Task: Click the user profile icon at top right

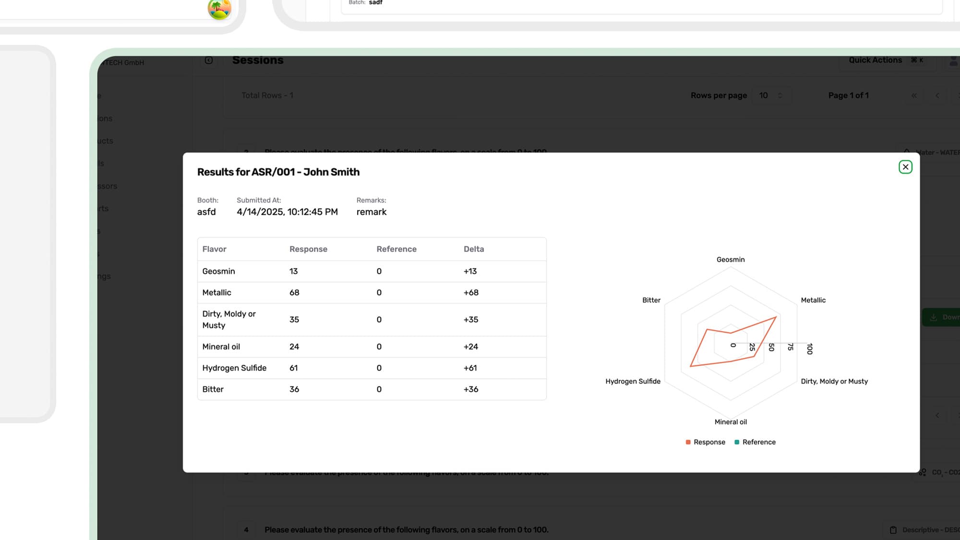Action: [x=954, y=61]
